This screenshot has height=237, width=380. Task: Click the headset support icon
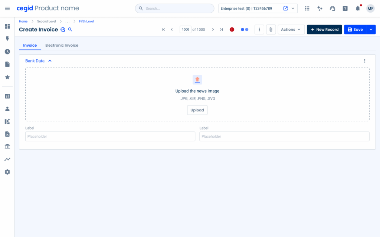click(x=332, y=8)
